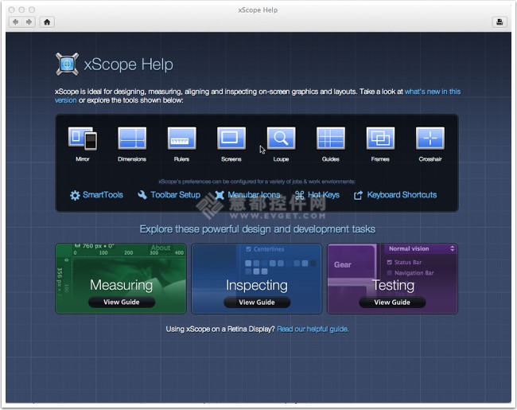Click the Menubar Icons xScope glyph
The height and width of the screenshot is (410, 517).
point(220,195)
